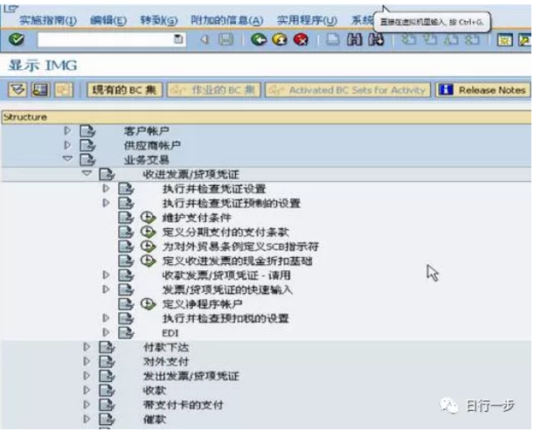Click execute clock icon for 定义分期支付的支付条款
The height and width of the screenshot is (431, 534).
pos(148,232)
